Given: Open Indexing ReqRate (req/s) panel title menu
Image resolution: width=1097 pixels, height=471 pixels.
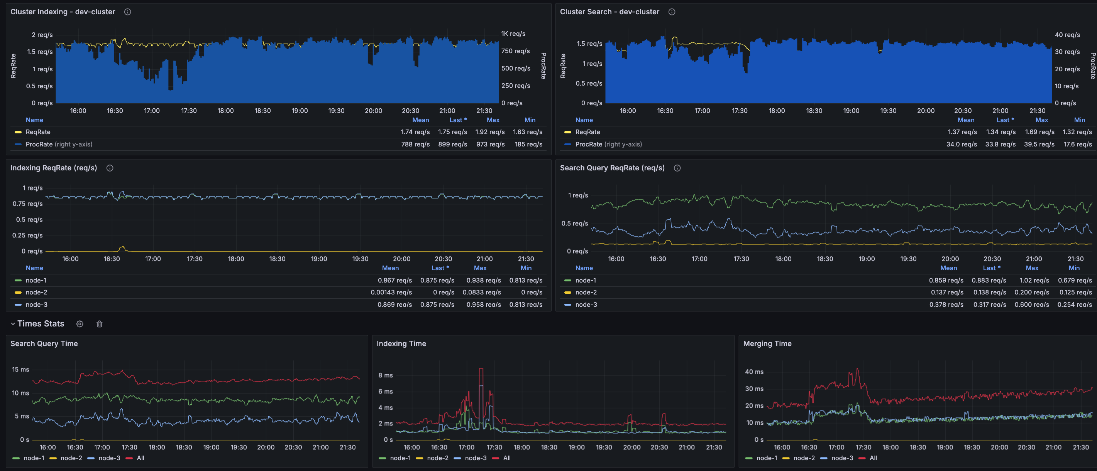Looking at the screenshot, I should point(54,168).
